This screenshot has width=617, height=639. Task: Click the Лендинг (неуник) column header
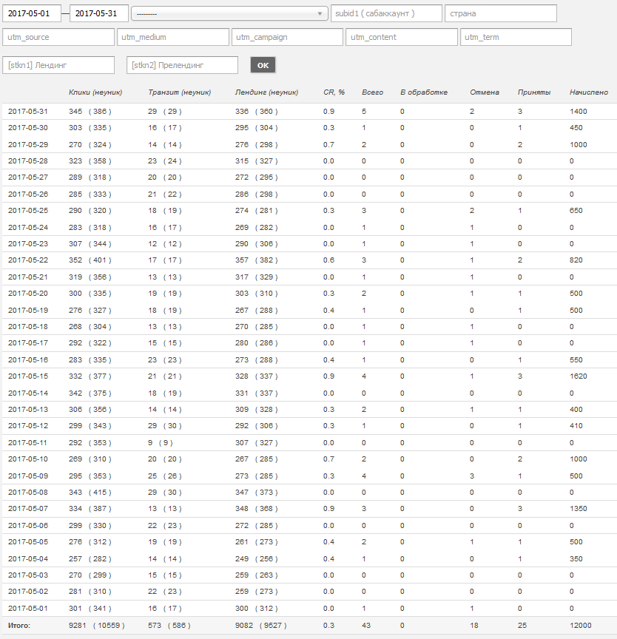point(266,92)
